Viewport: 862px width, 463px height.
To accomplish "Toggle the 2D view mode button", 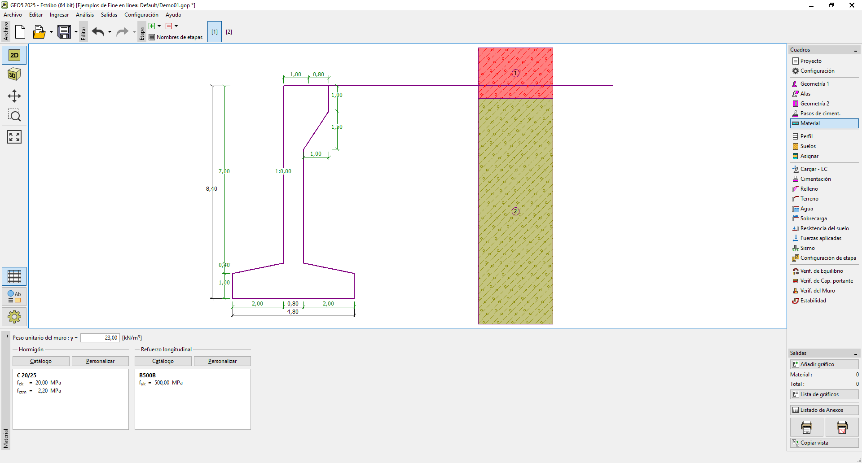I will point(14,55).
